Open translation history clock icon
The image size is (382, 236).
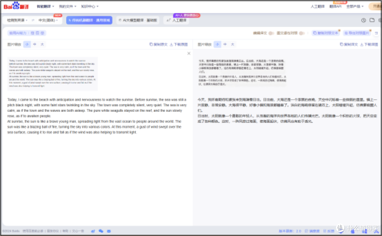pyautogui.click(x=364, y=20)
